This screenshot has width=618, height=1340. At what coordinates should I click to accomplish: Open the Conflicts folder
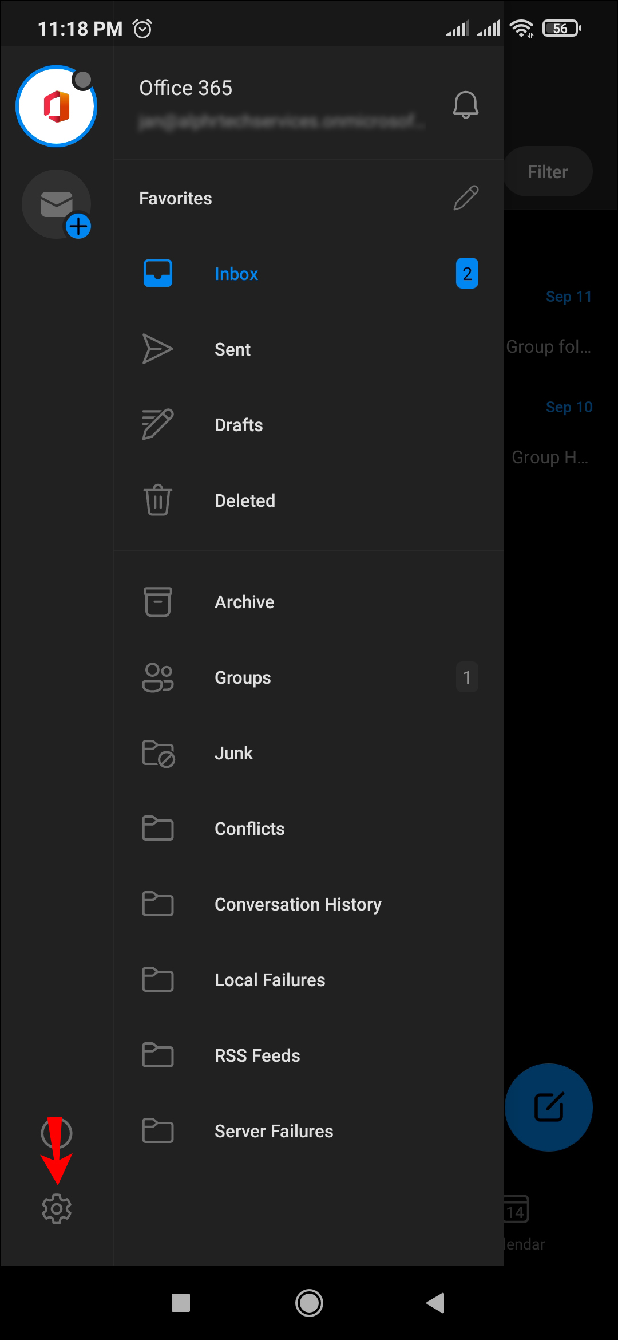[x=308, y=829]
